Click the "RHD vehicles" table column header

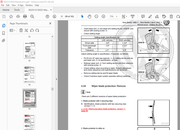pos(125,40)
